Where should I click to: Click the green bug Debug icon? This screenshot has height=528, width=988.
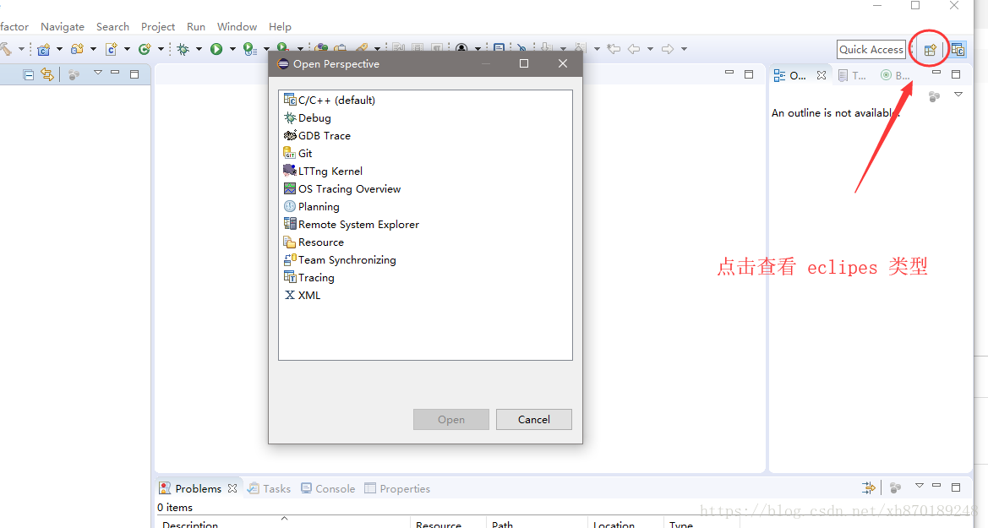pyautogui.click(x=183, y=49)
